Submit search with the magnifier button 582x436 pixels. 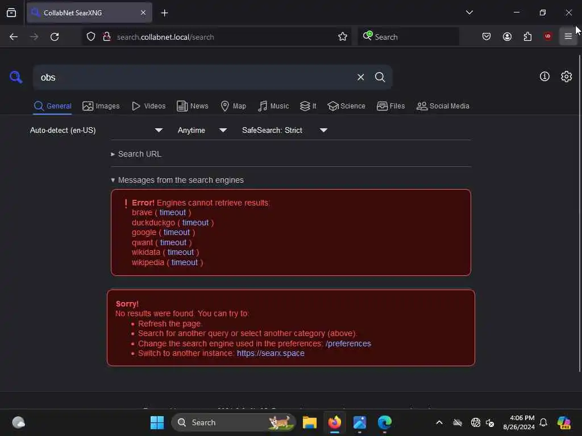tap(380, 77)
